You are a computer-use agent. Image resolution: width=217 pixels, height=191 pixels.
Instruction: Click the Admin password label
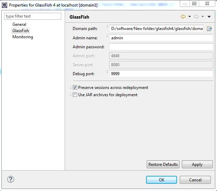(x=89, y=47)
